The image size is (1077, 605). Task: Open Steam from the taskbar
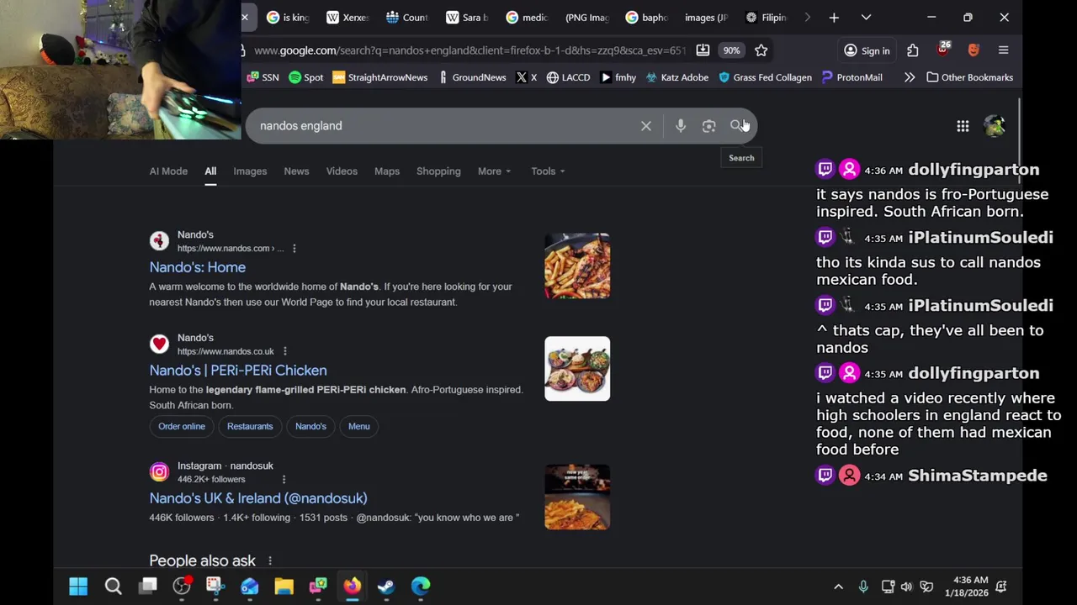point(386,586)
